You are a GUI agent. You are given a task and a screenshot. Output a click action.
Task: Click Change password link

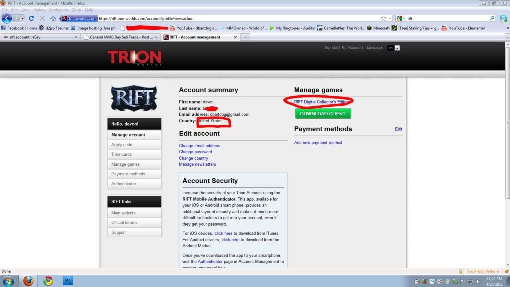point(195,152)
